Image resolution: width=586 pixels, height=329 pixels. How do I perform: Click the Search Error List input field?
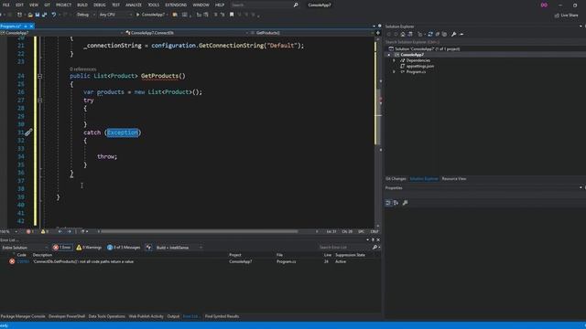tap(344, 247)
